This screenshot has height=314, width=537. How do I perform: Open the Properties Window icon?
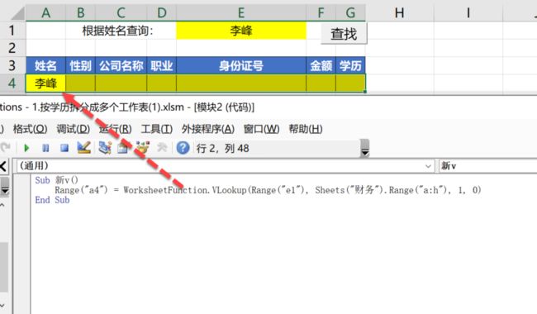123,148
